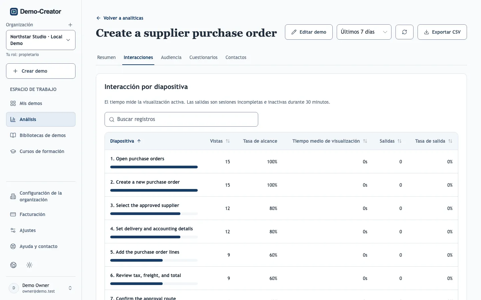Open Análisis section in sidebar
The width and height of the screenshot is (481, 300).
point(41,119)
